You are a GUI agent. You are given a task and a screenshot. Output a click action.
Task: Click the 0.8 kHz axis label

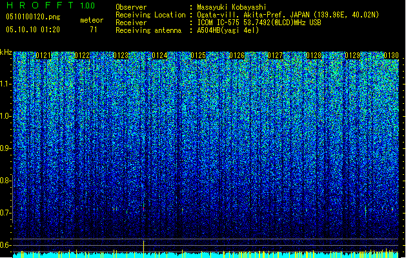click(x=5, y=181)
